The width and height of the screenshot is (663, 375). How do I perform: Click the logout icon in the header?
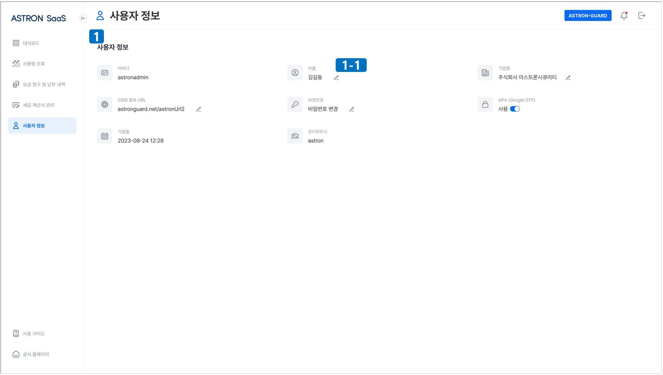click(x=642, y=16)
